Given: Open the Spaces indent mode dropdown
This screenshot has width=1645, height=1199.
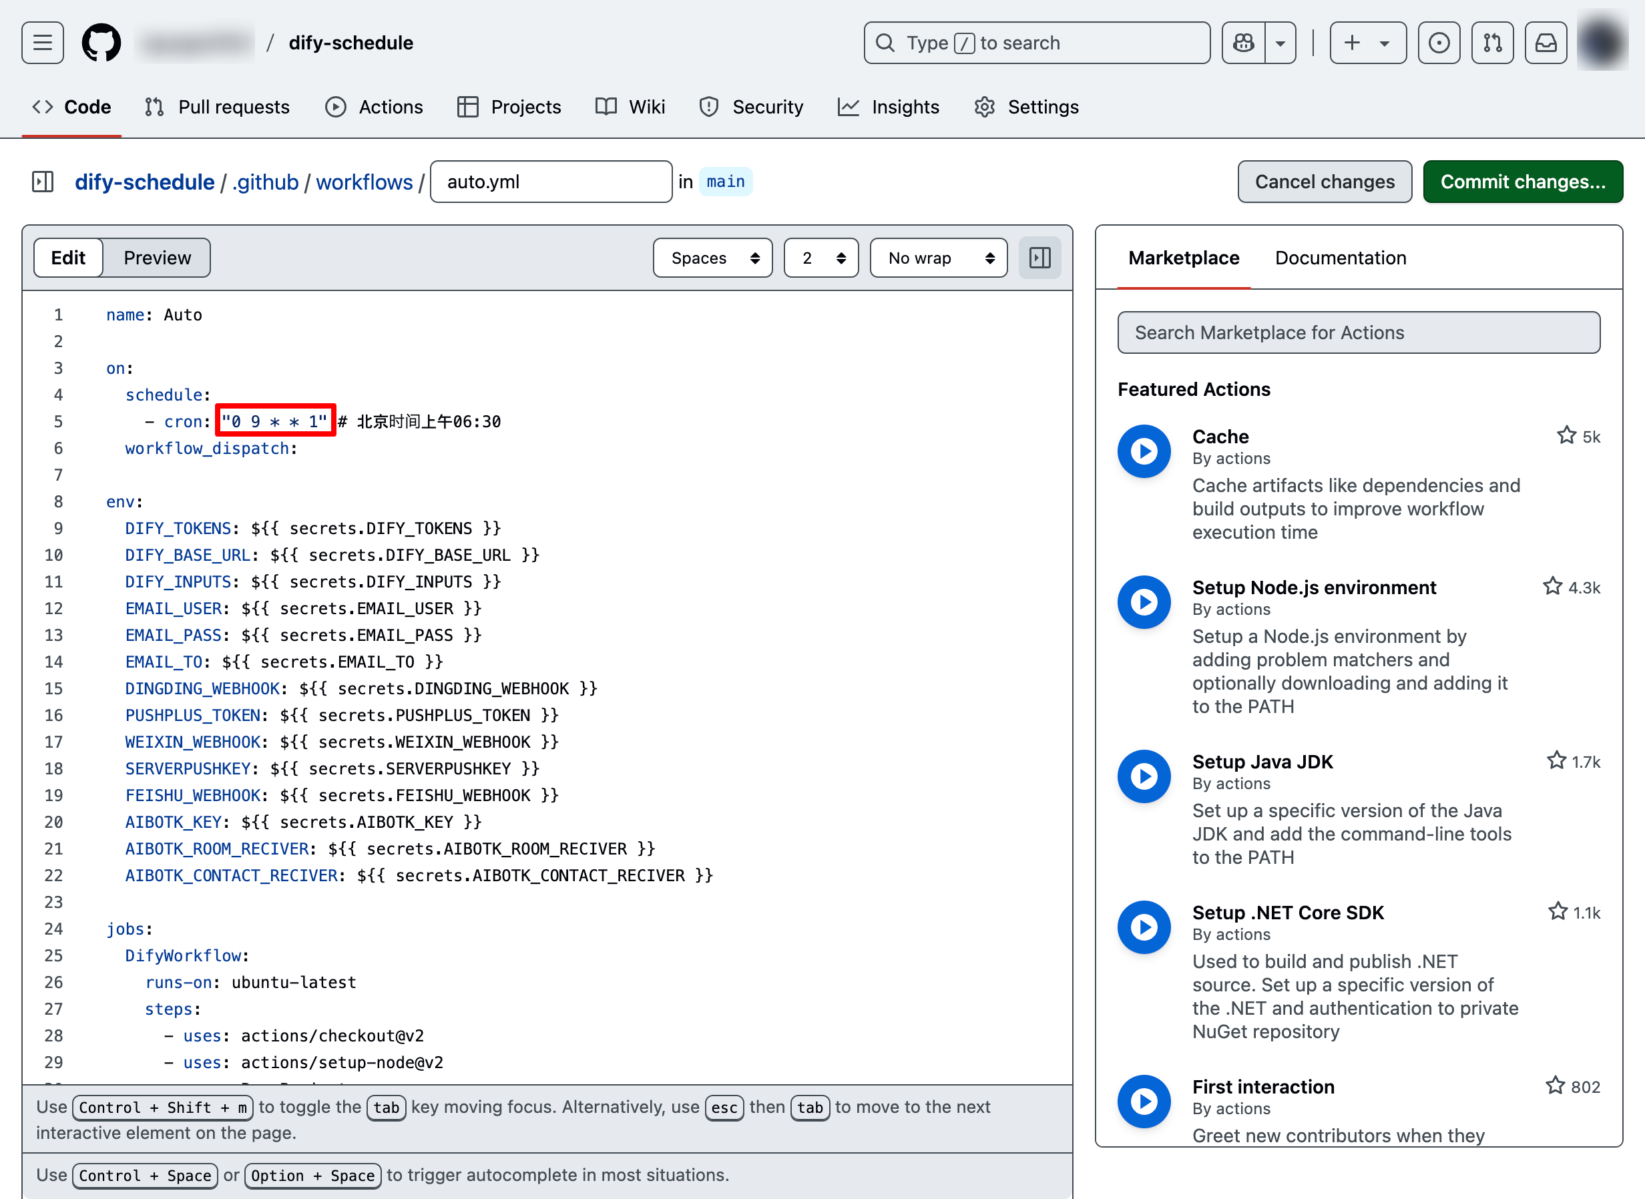Looking at the screenshot, I should pyautogui.click(x=712, y=258).
